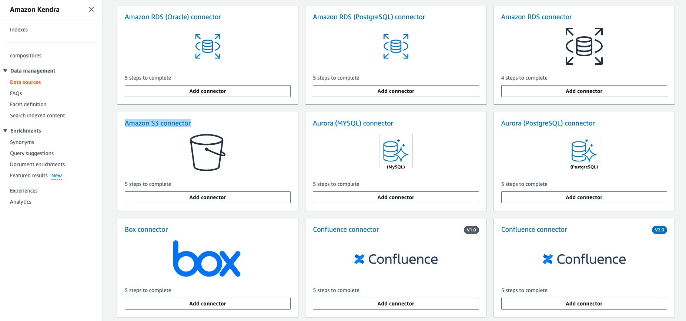Click the Box logo
Viewport: 686px width, 321px height.
tap(207, 258)
